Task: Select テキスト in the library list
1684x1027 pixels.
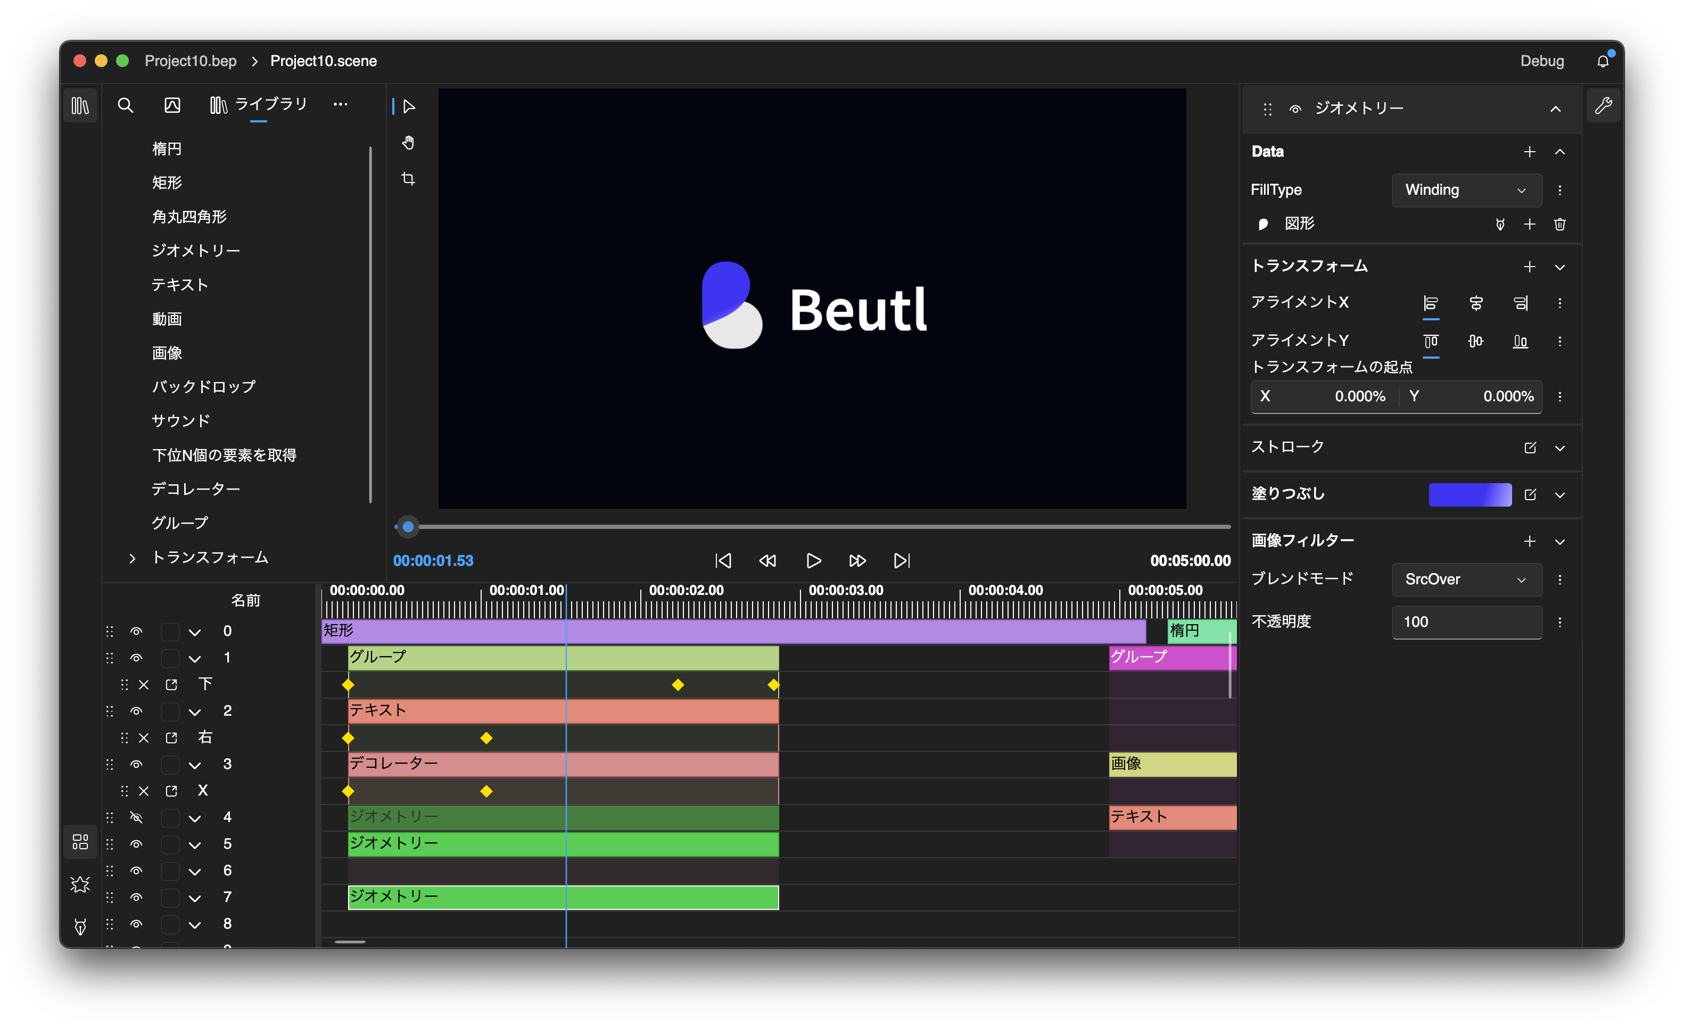Action: (180, 284)
